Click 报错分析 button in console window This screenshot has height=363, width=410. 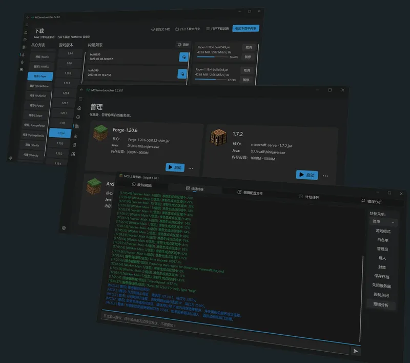[x=381, y=304]
